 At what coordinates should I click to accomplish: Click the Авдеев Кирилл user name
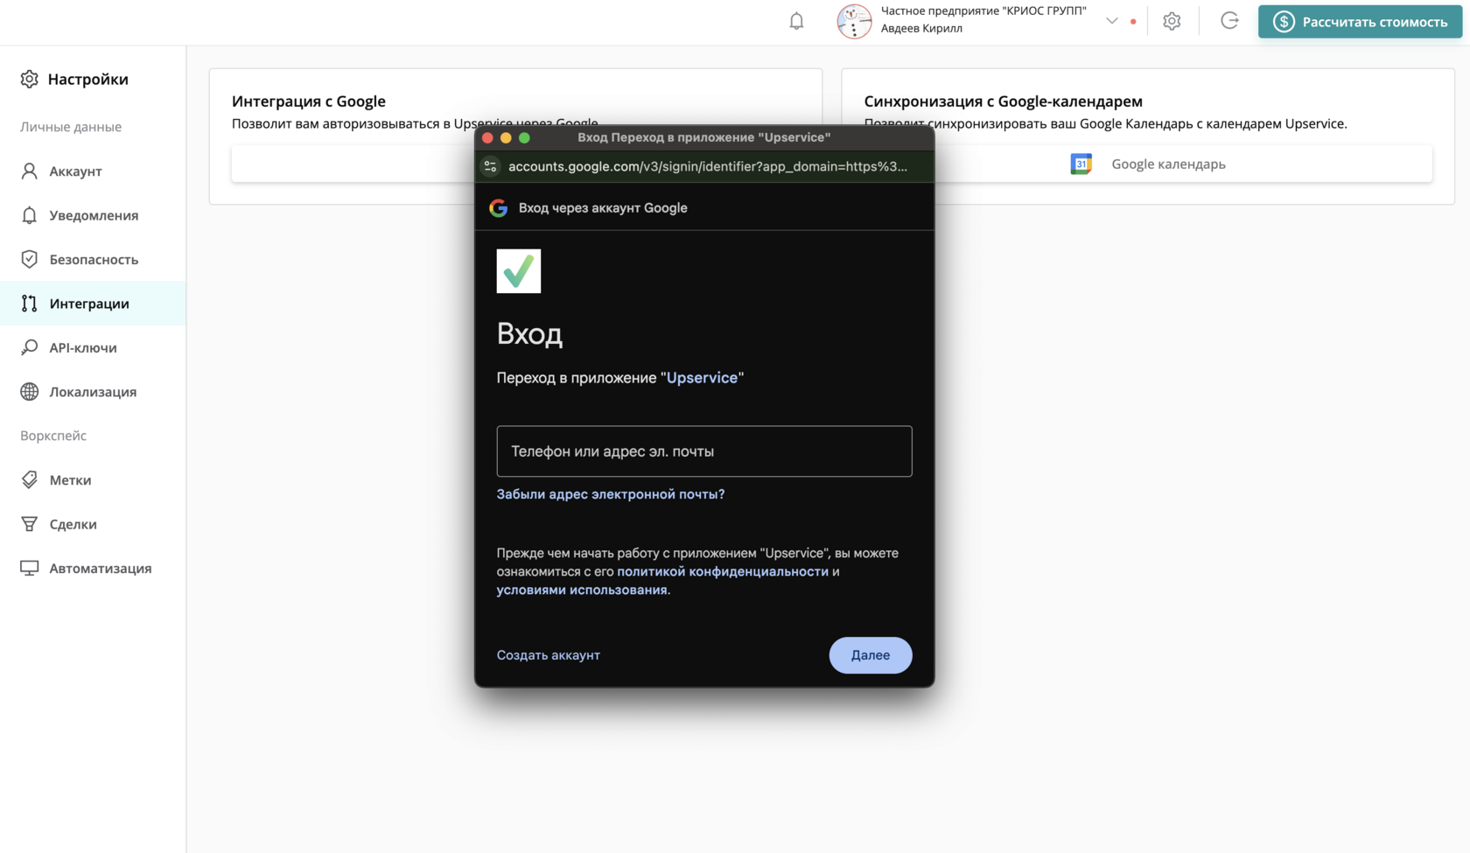(x=921, y=28)
